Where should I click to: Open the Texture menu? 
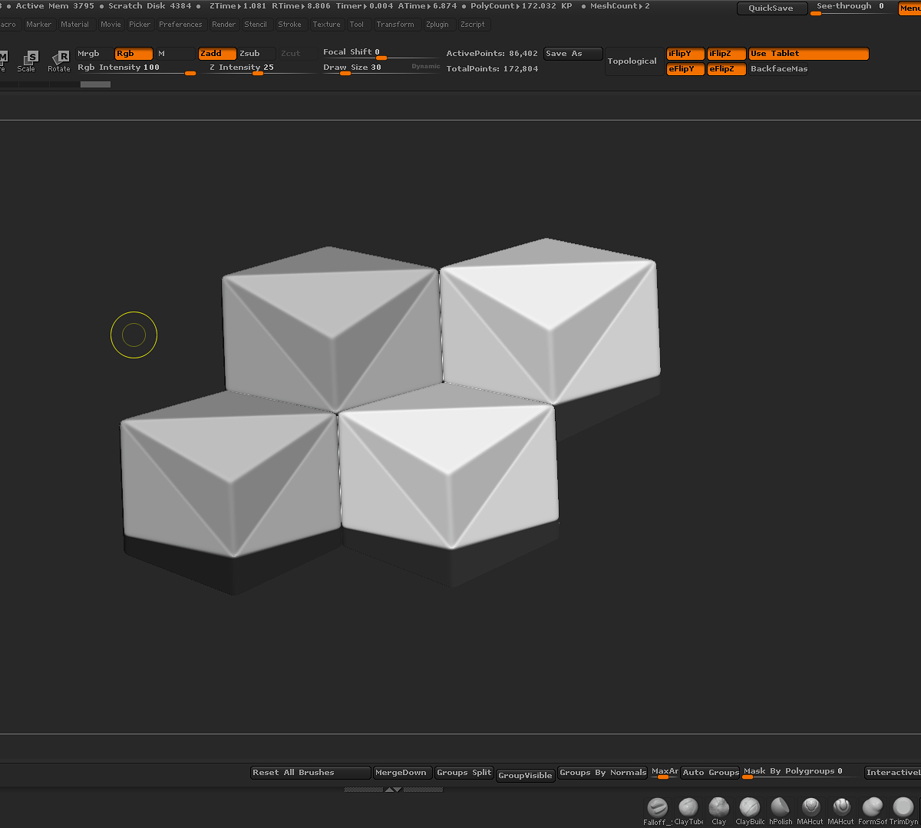point(326,25)
